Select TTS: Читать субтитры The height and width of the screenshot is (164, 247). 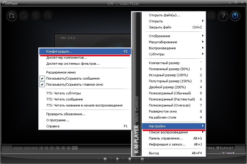[85, 93]
